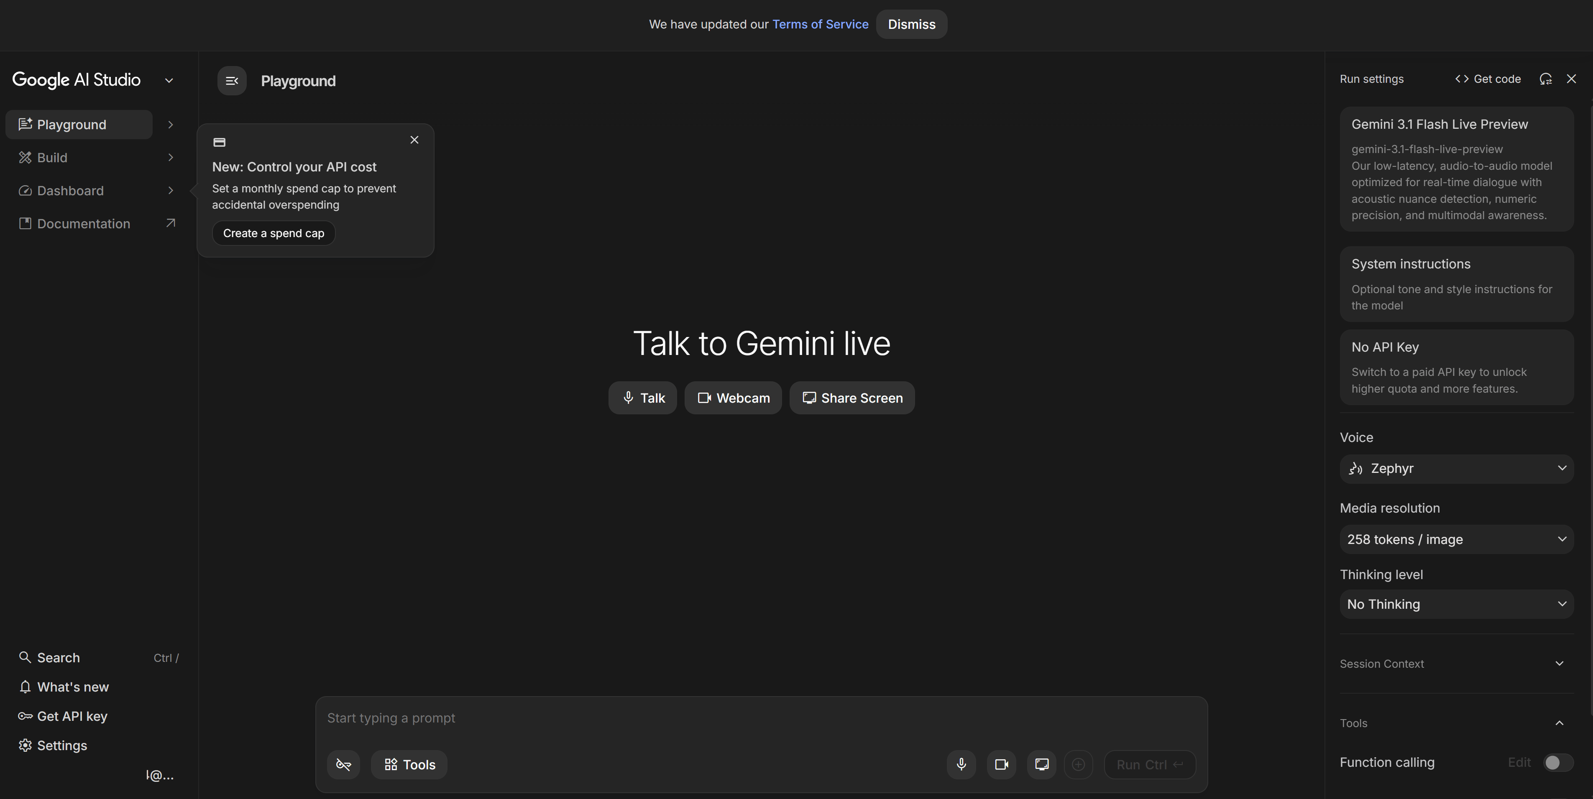Open the Dashboard section in sidebar
Viewport: 1593px width, 799px height.
[70, 191]
